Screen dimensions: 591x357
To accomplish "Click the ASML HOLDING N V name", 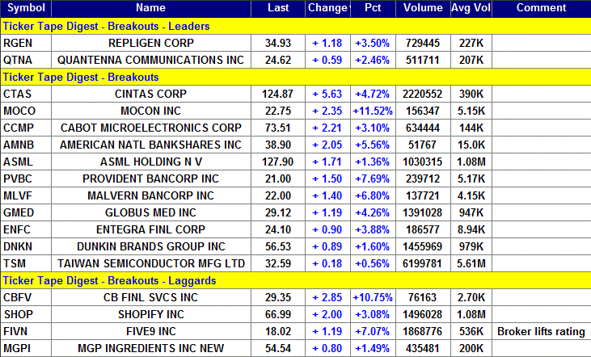I will (x=150, y=162).
